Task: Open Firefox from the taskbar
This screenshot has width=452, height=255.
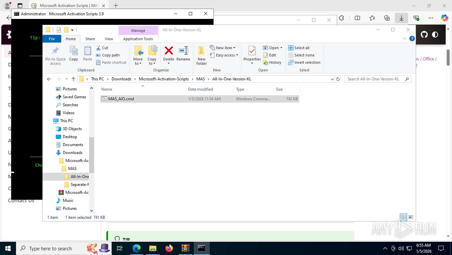Action: (x=169, y=248)
